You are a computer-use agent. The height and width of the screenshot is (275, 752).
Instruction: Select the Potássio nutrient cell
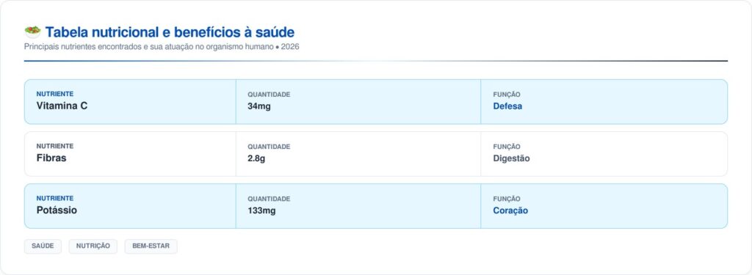(130, 206)
